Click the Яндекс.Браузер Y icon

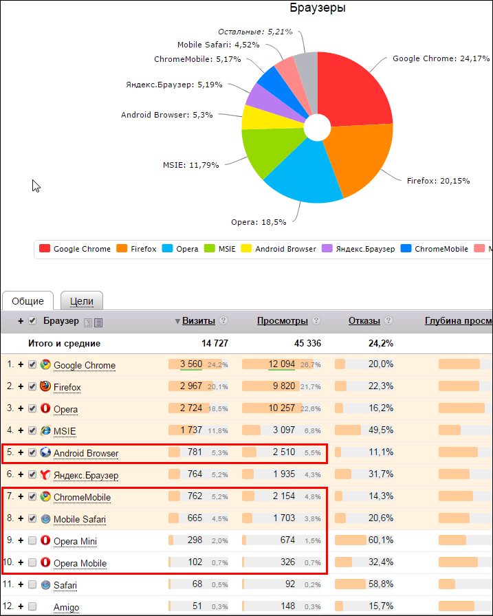pos(45,474)
